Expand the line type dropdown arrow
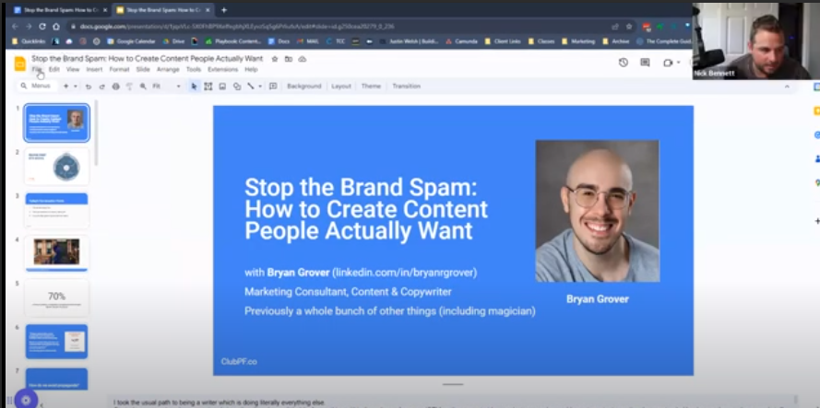 point(260,87)
